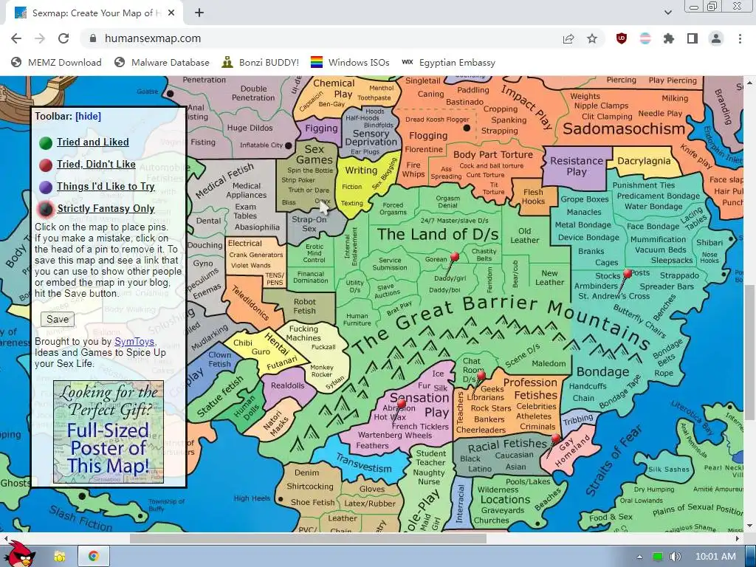Image resolution: width=756 pixels, height=567 pixels.
Task: Place a pin on Sadomasochism label
Action: [624, 129]
